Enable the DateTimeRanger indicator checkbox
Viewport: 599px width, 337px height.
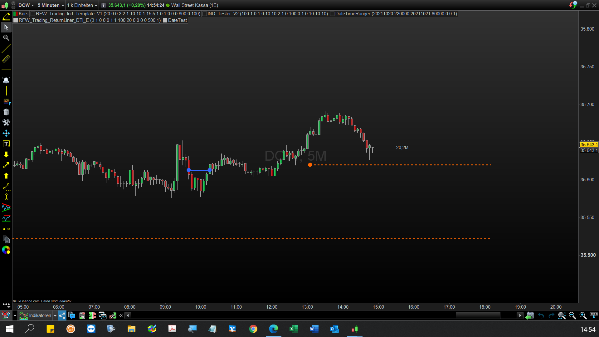pyautogui.click(x=332, y=14)
